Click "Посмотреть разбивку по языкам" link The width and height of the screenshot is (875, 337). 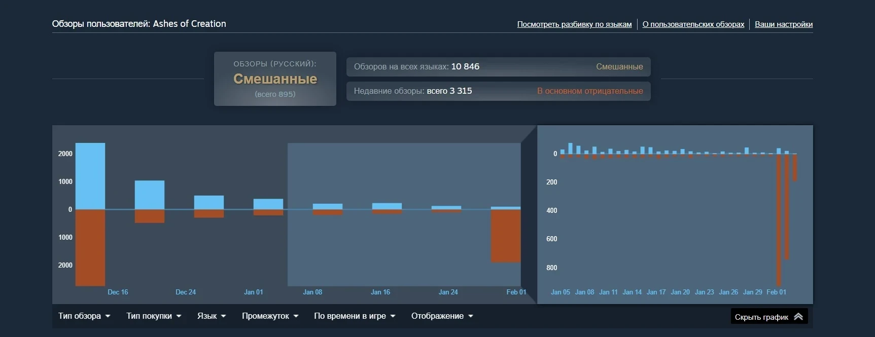pos(574,24)
